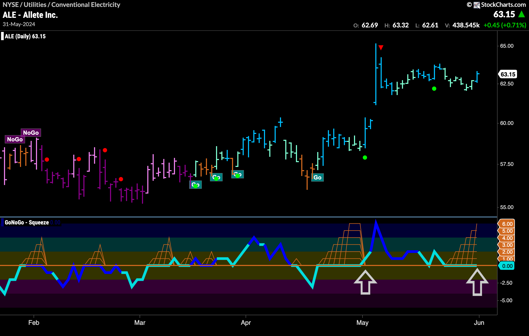Click the Feb label on the time axis
This screenshot has width=529, height=336.
pyautogui.click(x=34, y=323)
